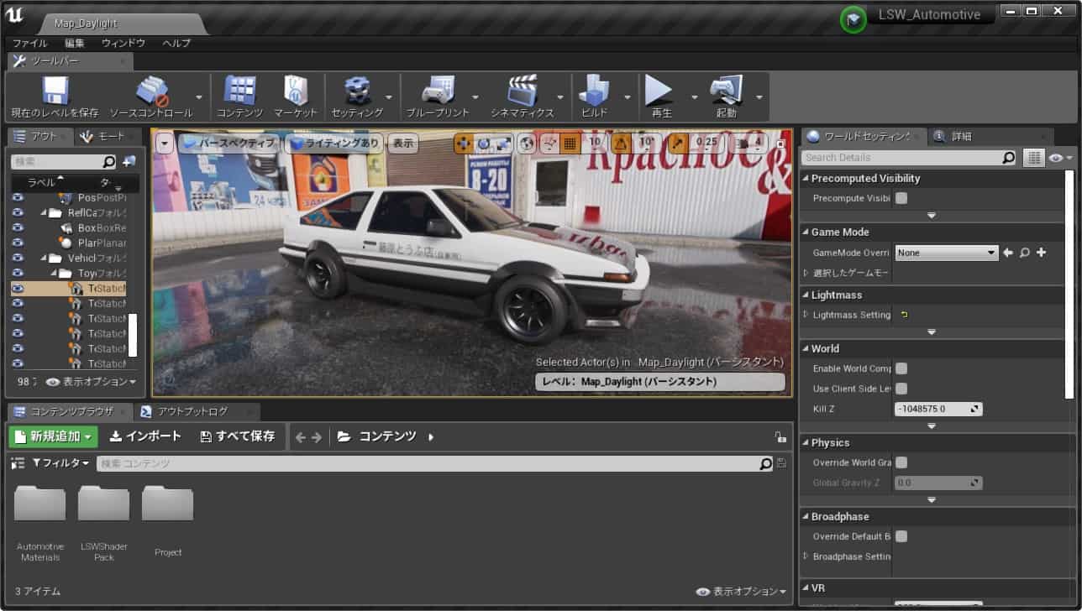Image resolution: width=1082 pixels, height=611 pixels.
Task: Open the GameMode Override None dropdown
Action: [x=946, y=253]
